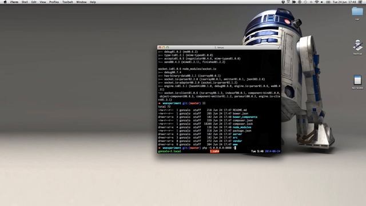
Task: Click the Wi-Fi status icon
Action: tap(317, 2)
